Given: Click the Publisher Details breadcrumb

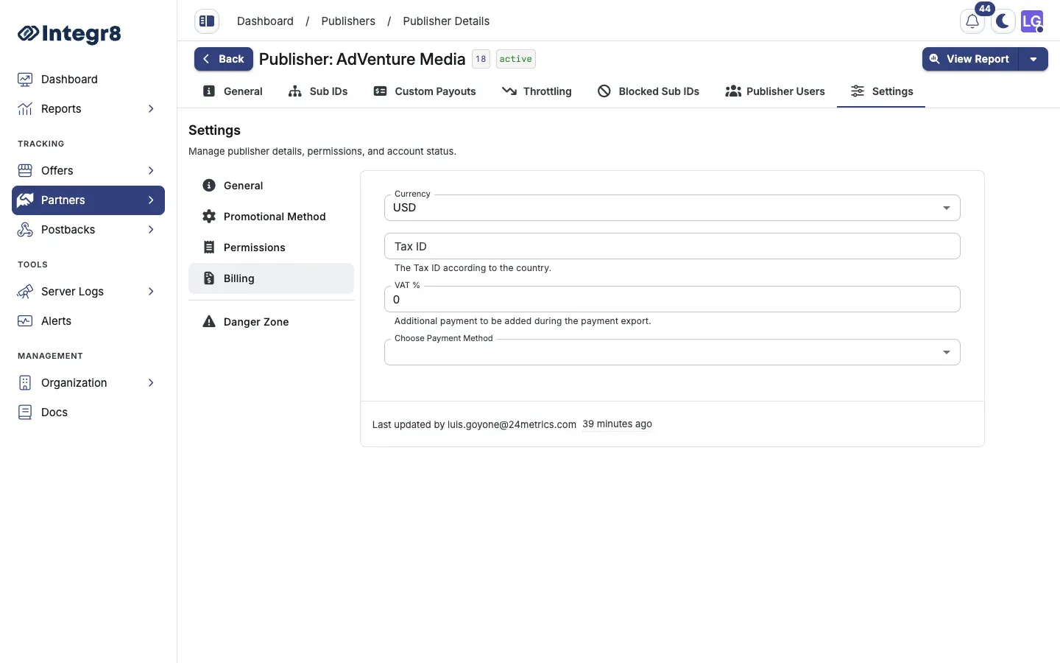Looking at the screenshot, I should [x=446, y=21].
